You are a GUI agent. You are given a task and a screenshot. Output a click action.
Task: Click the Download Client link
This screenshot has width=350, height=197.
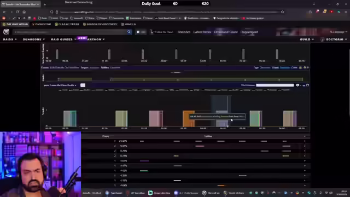pyautogui.click(x=226, y=32)
